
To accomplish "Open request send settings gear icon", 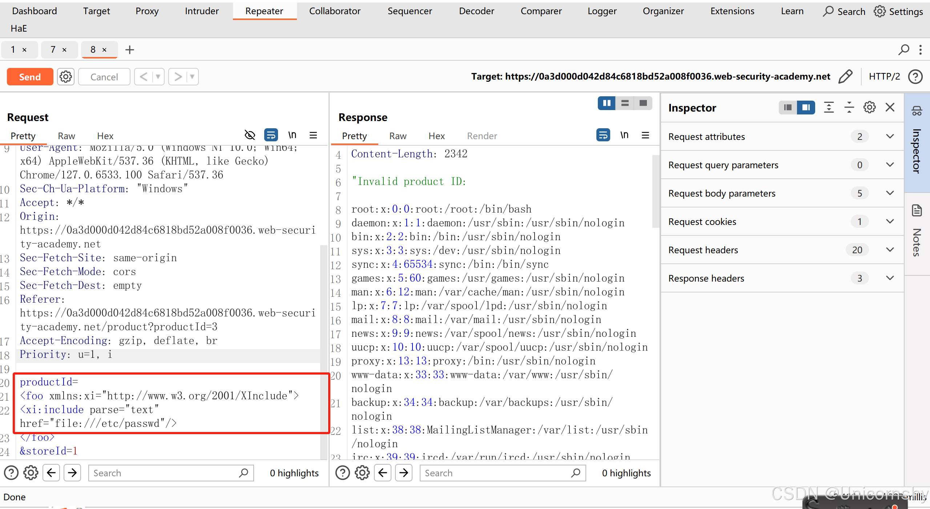I will [x=66, y=77].
